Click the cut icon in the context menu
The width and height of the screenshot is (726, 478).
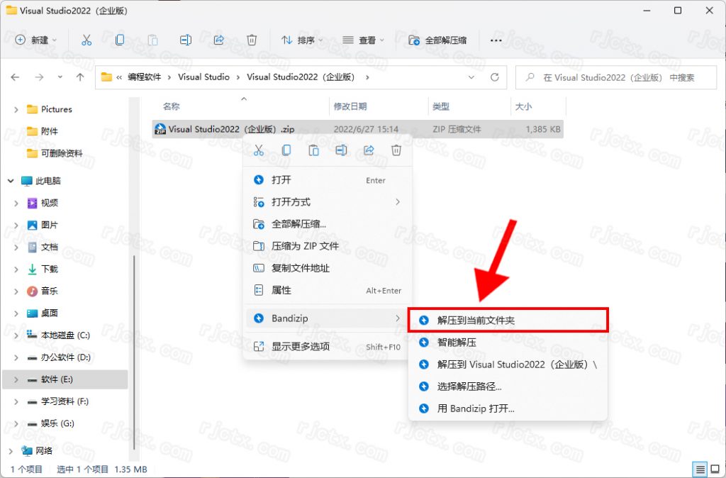click(x=259, y=150)
